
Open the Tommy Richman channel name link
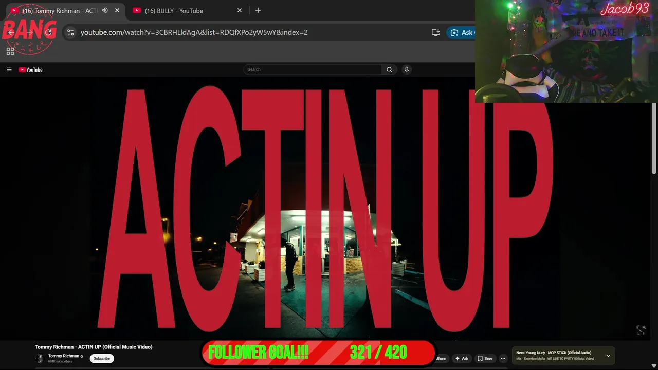coord(64,356)
